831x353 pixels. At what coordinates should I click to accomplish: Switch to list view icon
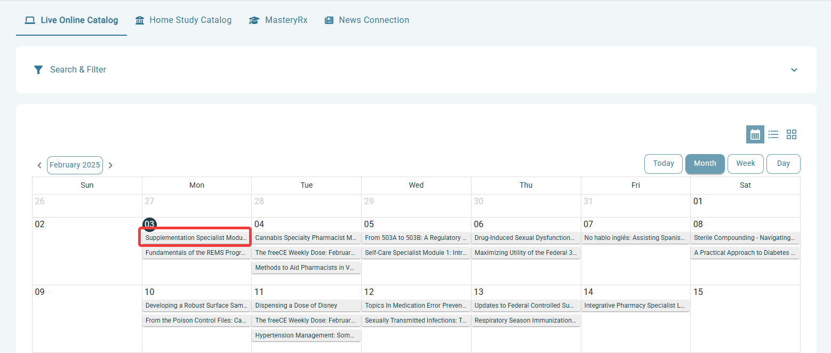pyautogui.click(x=773, y=134)
